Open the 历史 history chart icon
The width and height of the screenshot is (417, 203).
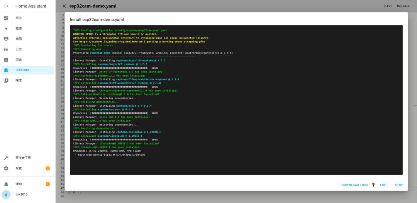pos(6,60)
